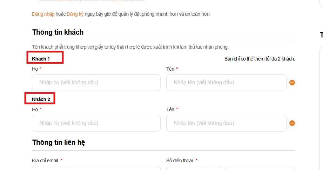This screenshot has width=323, height=170.
Task: Remove Khách 1 with the orange minus icon
Action: click(x=292, y=83)
